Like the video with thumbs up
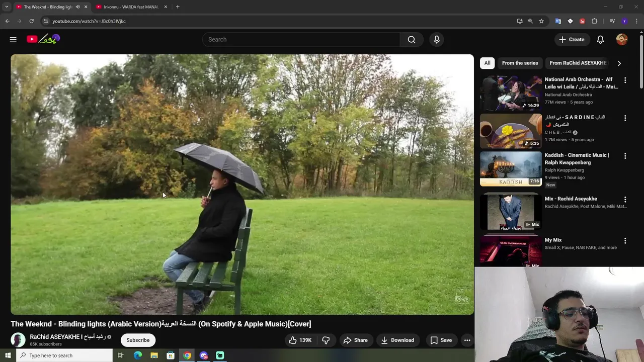 coord(300,340)
